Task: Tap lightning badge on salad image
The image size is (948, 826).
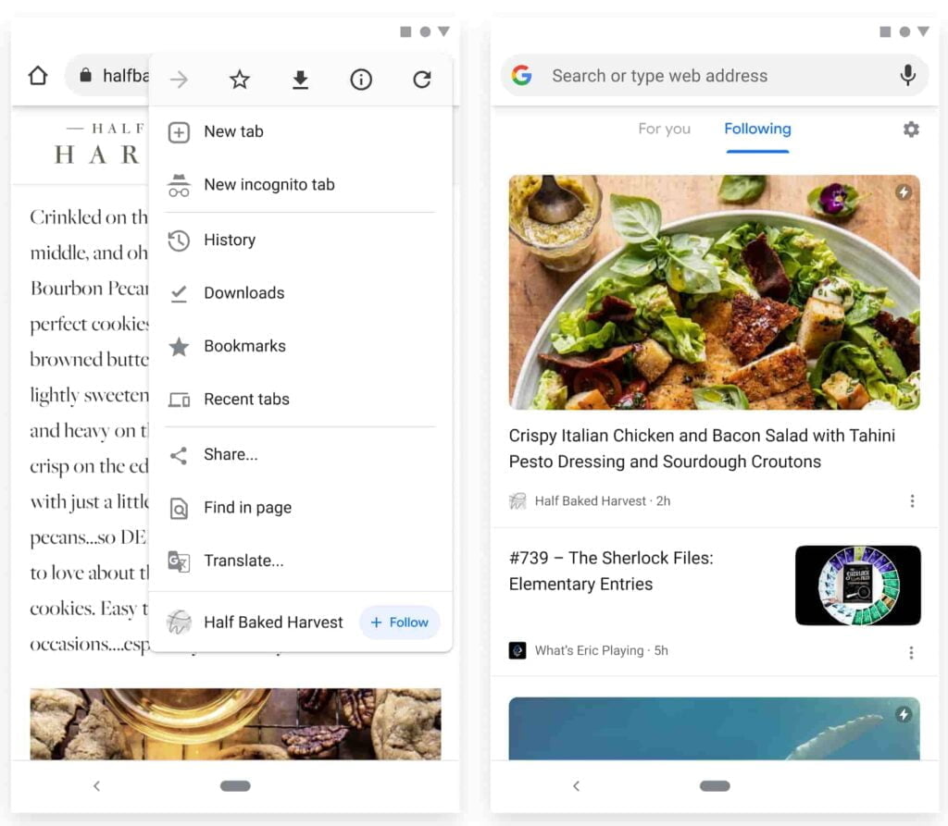Action: coord(904,192)
